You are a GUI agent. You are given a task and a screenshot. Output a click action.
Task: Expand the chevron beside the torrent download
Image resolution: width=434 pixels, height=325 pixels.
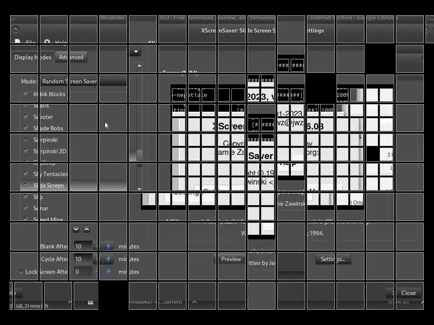coord(195,302)
